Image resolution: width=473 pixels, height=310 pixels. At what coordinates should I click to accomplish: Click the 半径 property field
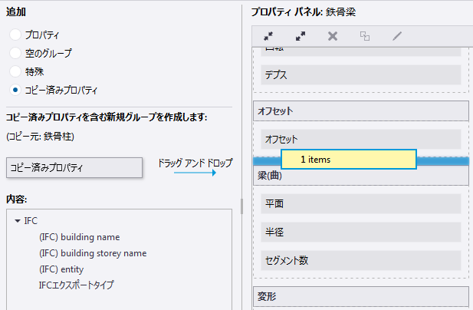360,232
